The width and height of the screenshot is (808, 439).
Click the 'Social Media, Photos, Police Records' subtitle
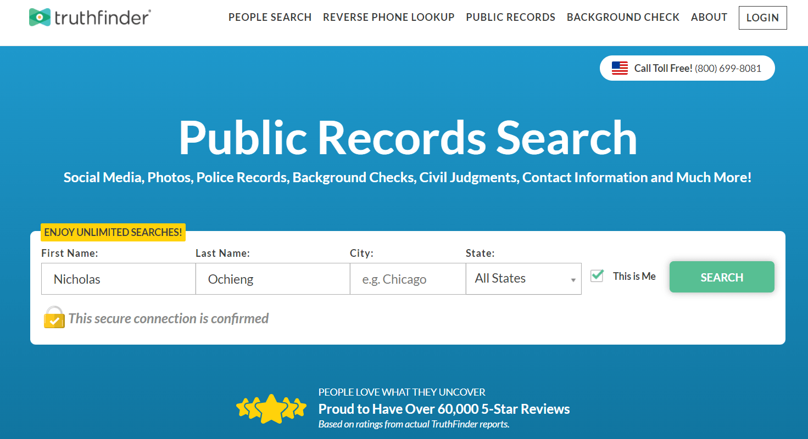[x=408, y=178]
